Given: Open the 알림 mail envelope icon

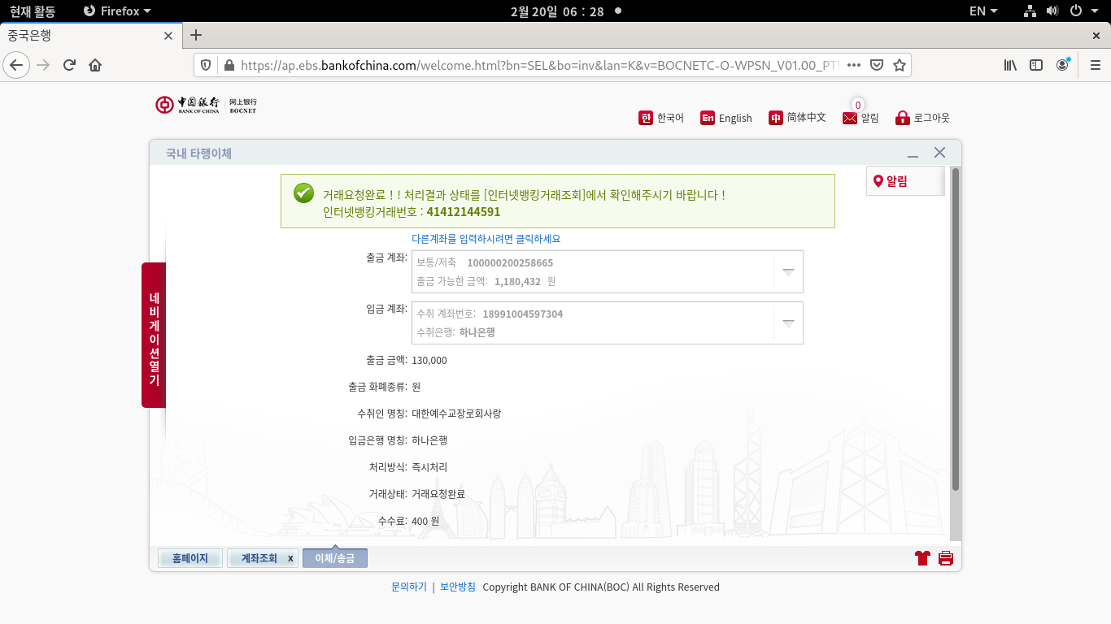Looking at the screenshot, I should pos(850,119).
